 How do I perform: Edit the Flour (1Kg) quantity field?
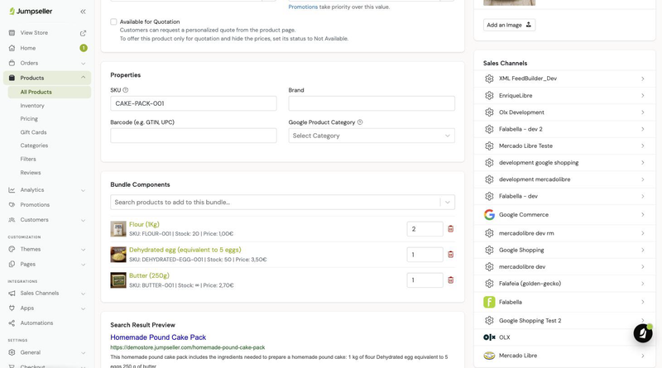click(425, 229)
